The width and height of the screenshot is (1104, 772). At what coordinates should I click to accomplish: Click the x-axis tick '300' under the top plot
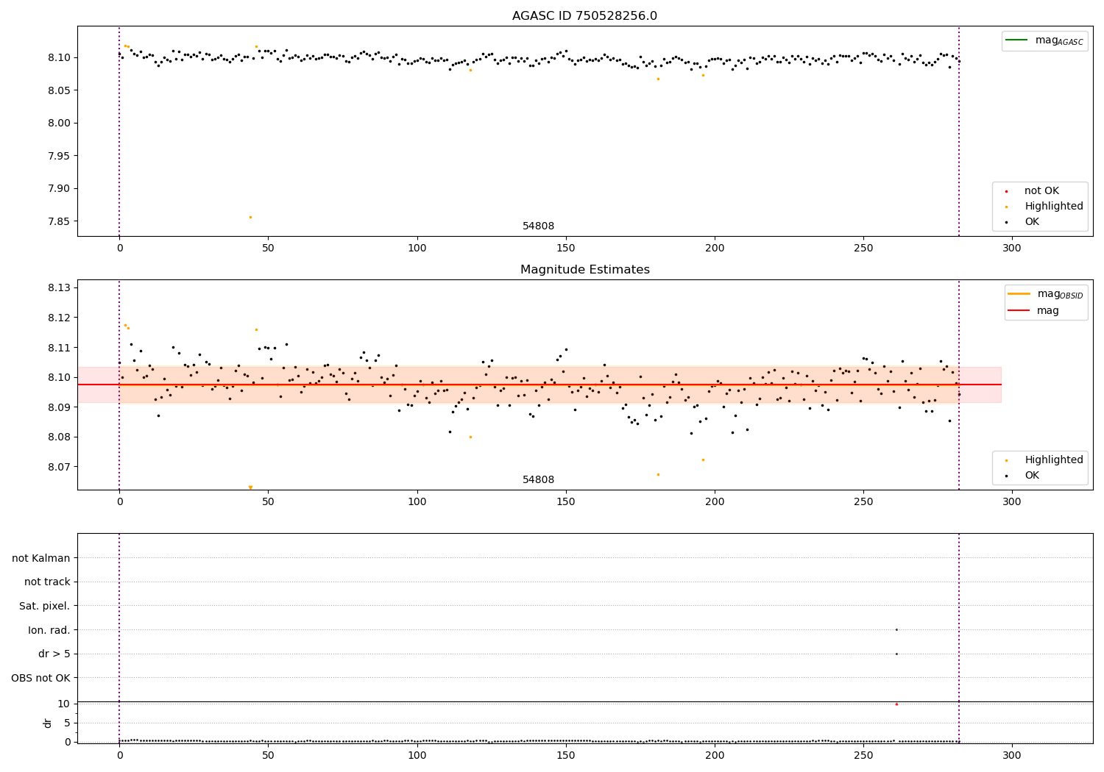click(1012, 249)
